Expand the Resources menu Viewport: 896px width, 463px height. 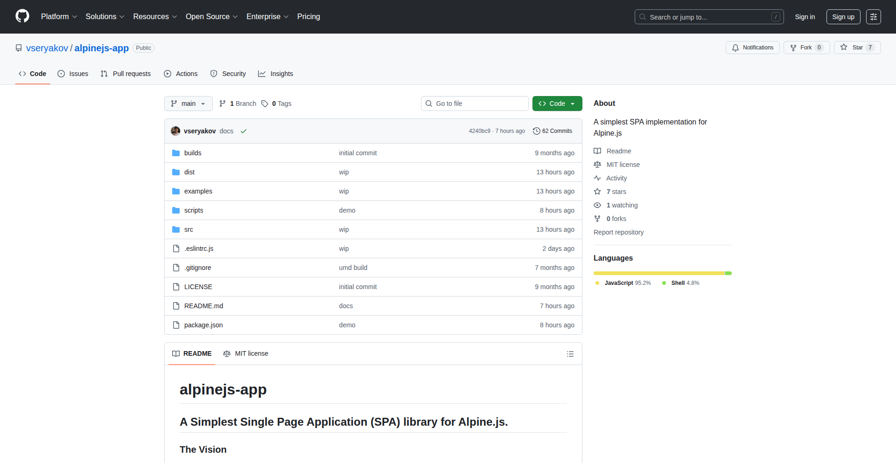[155, 16]
